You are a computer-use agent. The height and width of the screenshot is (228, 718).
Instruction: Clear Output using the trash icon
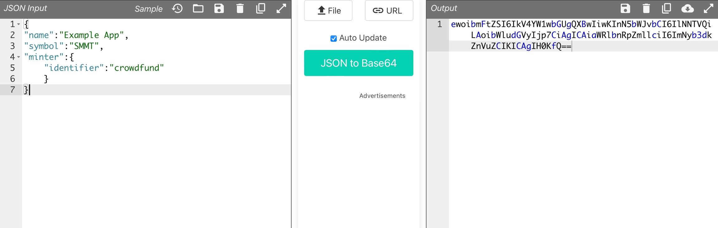click(x=646, y=8)
